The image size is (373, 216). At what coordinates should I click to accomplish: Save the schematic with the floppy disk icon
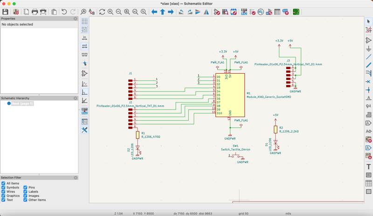click(5, 12)
